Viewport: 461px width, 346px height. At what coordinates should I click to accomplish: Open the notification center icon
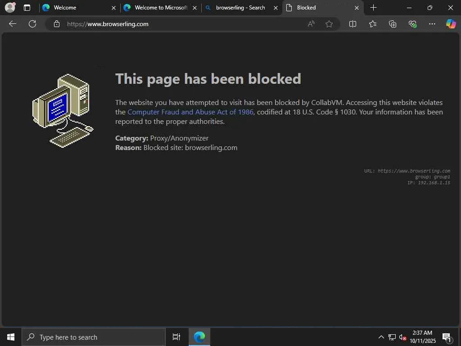(447, 337)
